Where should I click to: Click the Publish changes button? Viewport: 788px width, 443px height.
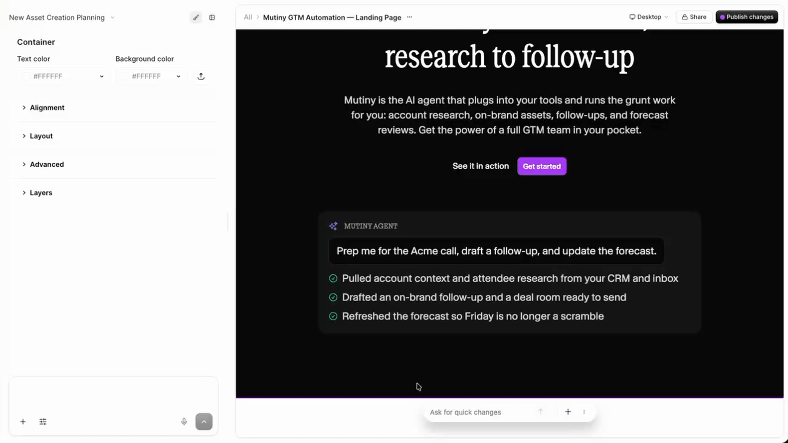(747, 17)
